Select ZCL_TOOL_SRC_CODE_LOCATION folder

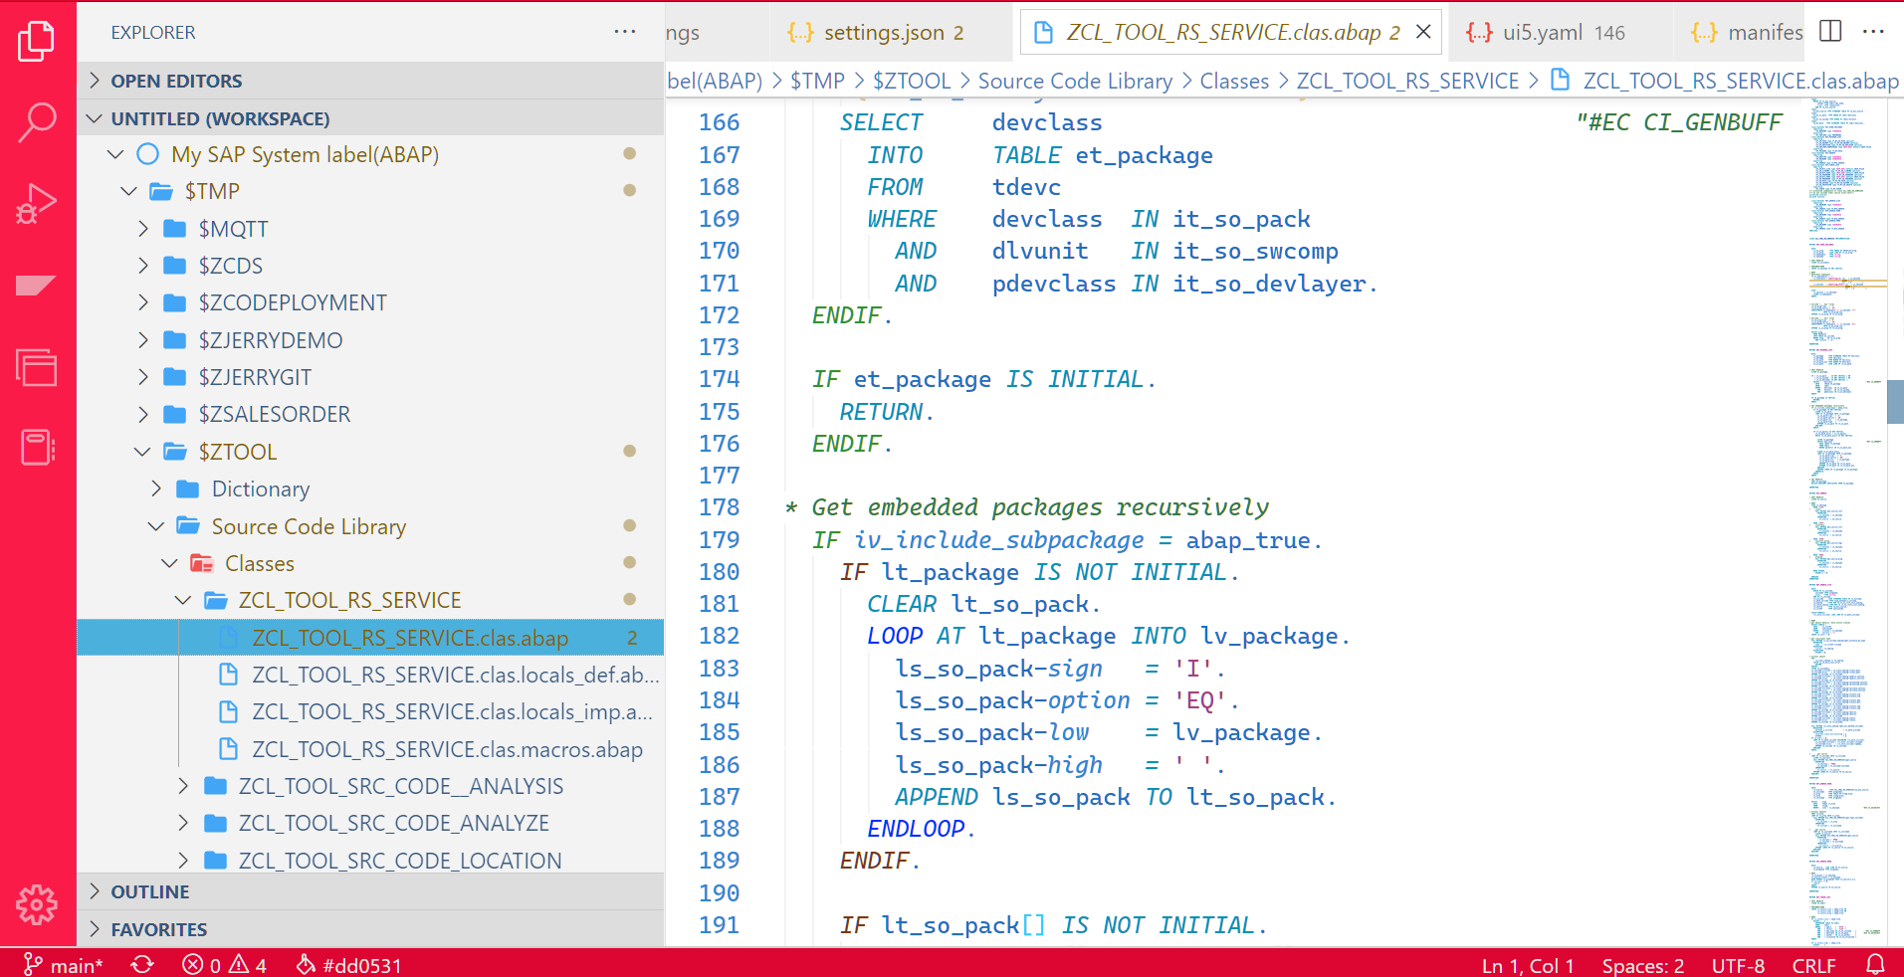pos(370,861)
